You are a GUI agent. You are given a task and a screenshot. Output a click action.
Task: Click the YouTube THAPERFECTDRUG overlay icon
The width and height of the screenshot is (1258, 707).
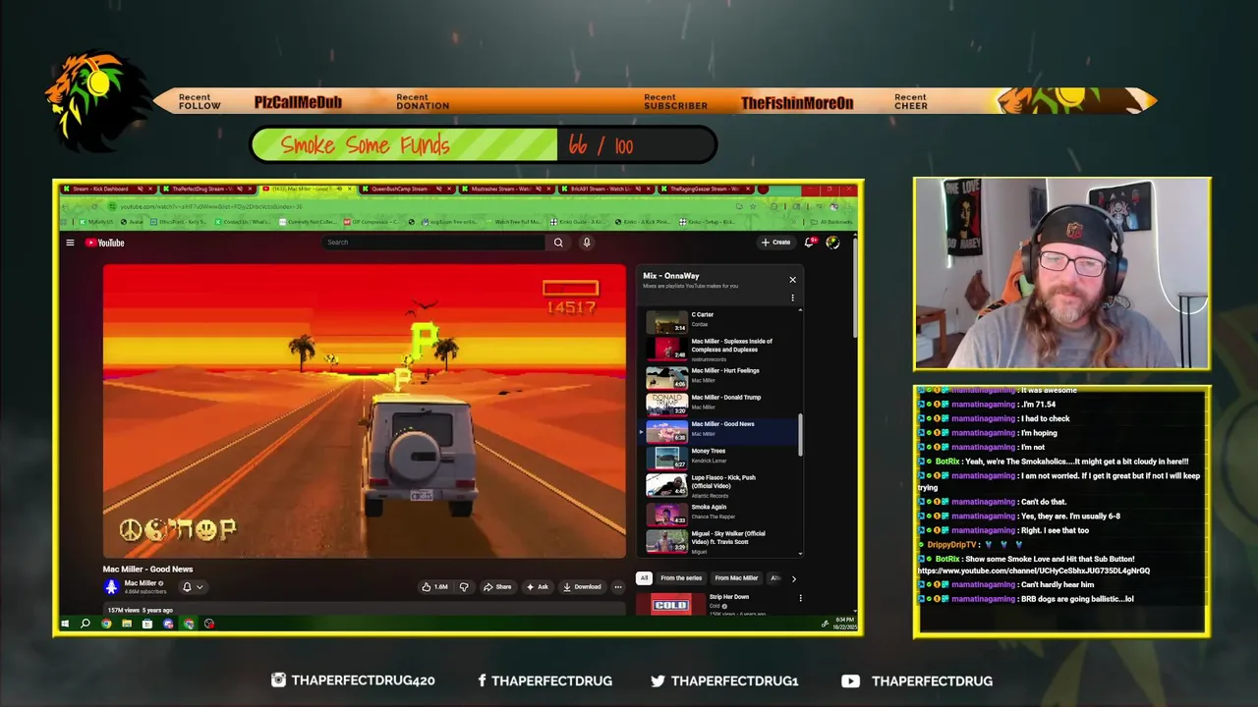point(850,680)
